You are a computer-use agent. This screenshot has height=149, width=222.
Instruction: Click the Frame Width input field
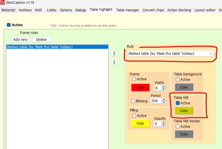click(x=158, y=88)
